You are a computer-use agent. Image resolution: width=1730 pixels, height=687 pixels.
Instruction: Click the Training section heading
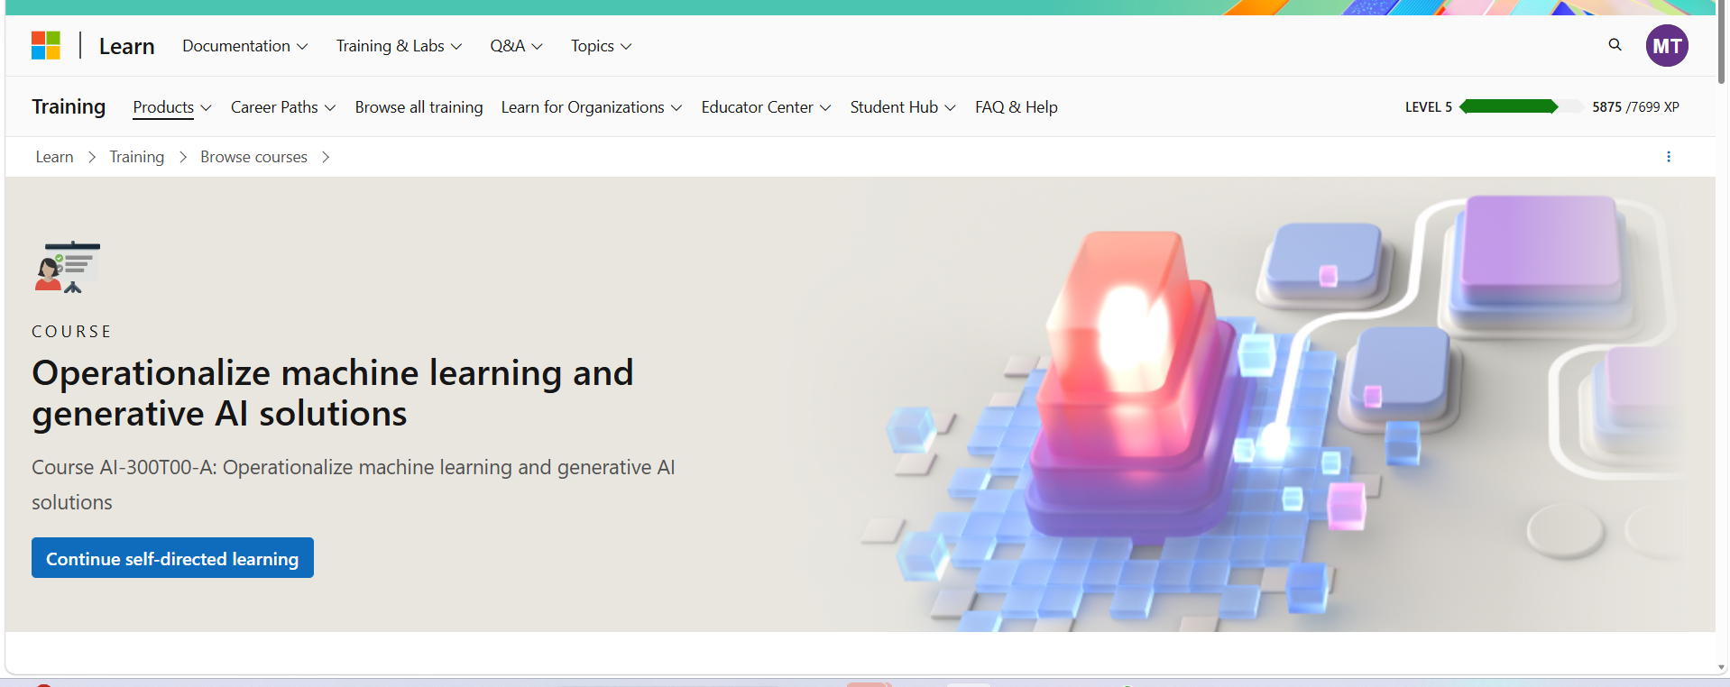coord(69,106)
